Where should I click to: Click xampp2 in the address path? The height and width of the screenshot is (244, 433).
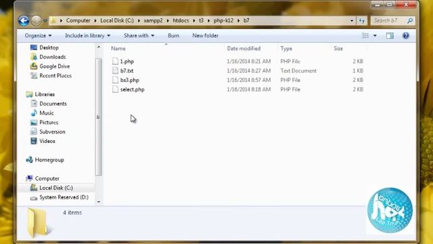coord(154,20)
